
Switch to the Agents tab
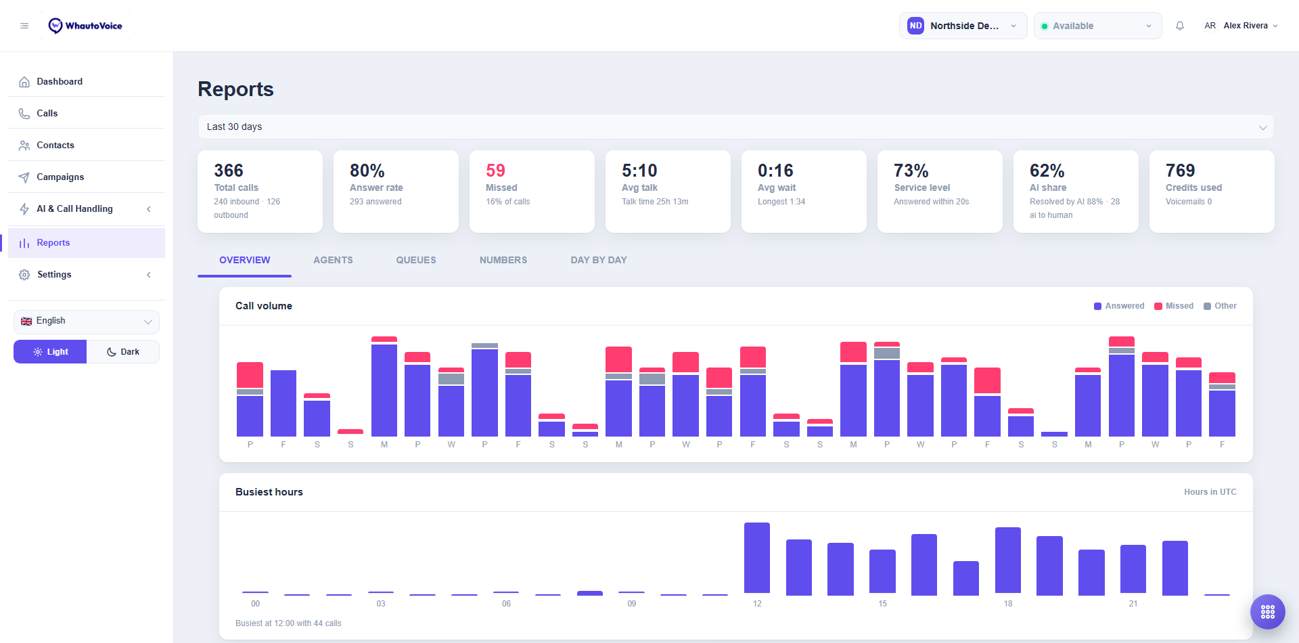(333, 260)
